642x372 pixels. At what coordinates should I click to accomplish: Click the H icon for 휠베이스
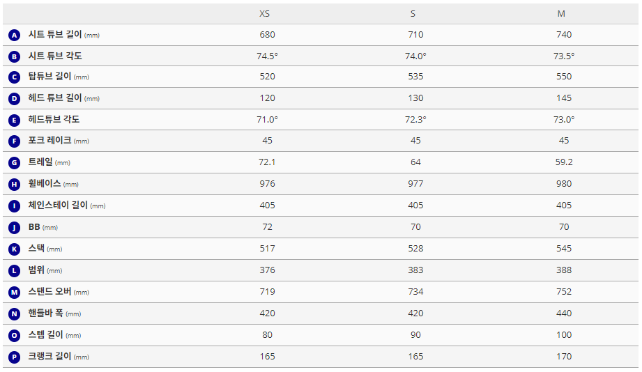(14, 185)
